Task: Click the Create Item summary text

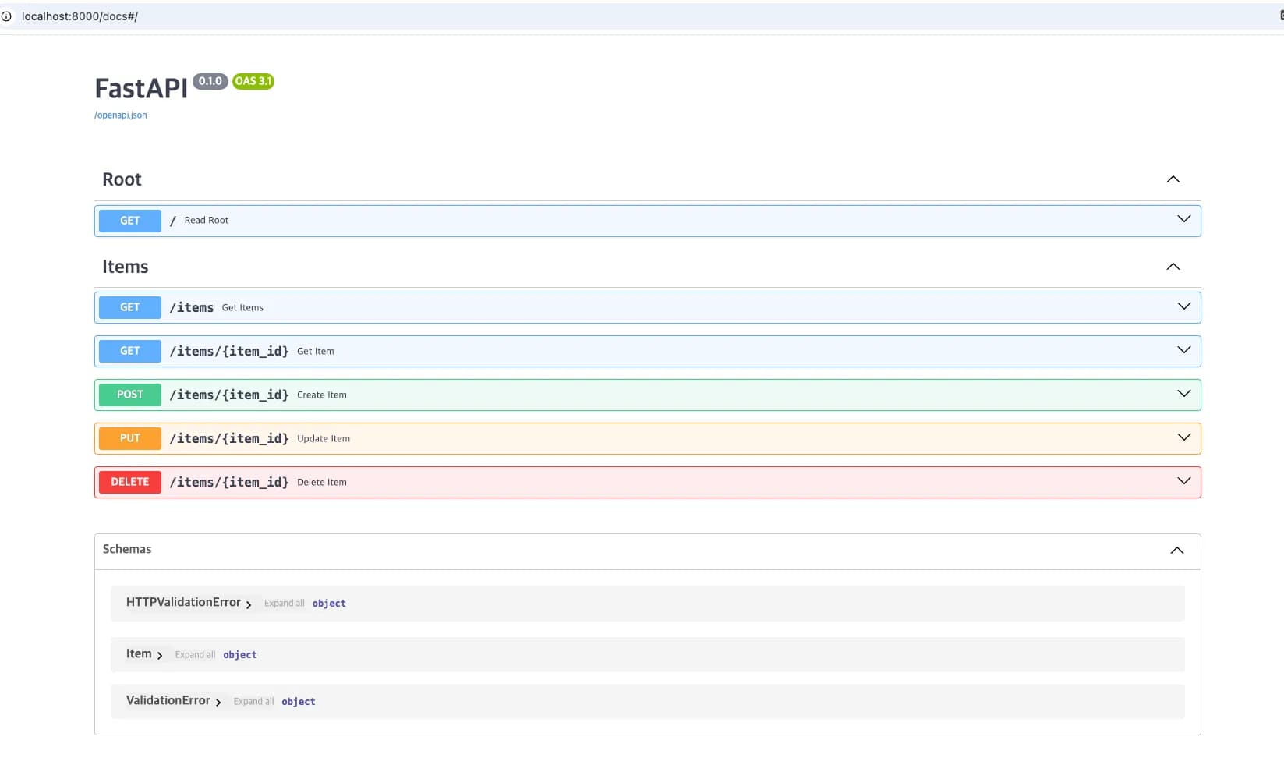Action: coord(322,395)
